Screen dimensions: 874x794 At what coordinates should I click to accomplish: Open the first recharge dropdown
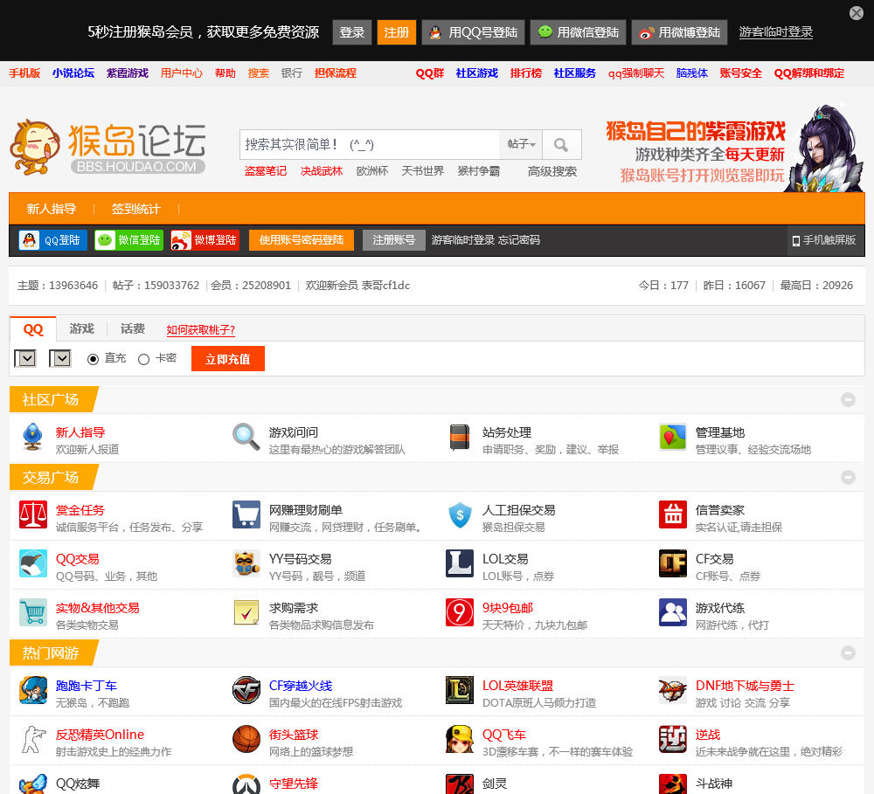(x=25, y=358)
